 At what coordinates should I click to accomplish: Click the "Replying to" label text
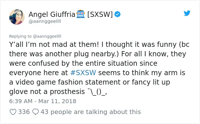20,36
